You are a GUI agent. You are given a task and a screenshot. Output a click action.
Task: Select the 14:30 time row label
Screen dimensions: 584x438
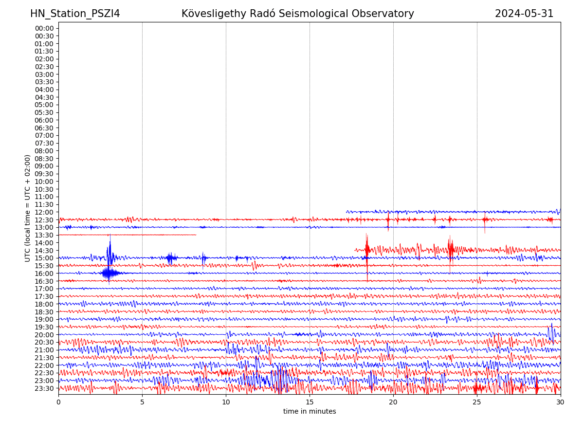coord(44,251)
